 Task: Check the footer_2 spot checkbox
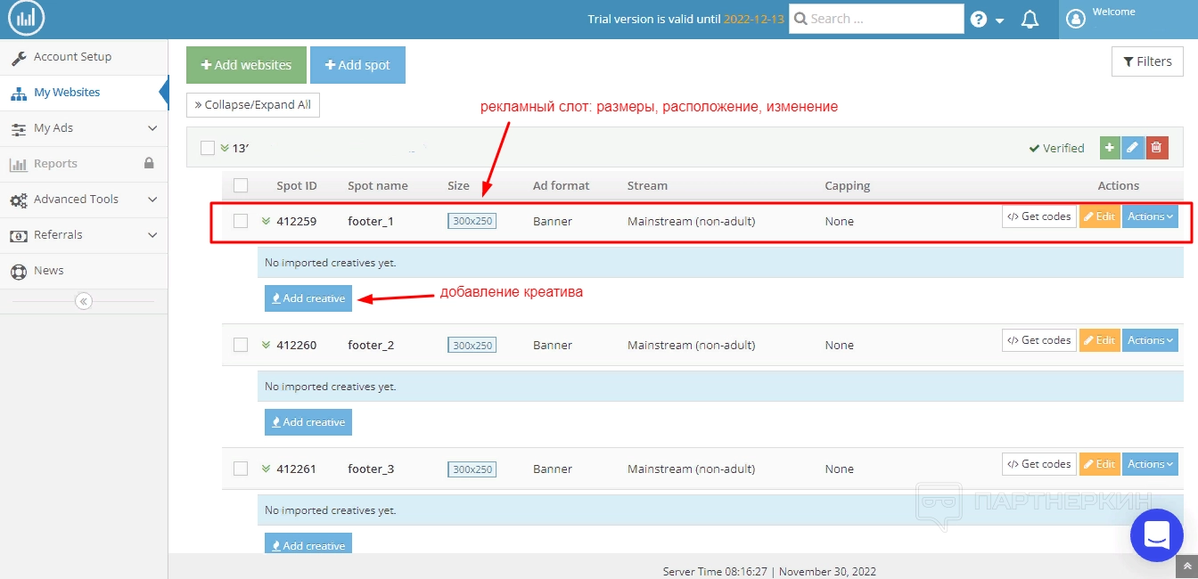pyautogui.click(x=241, y=345)
